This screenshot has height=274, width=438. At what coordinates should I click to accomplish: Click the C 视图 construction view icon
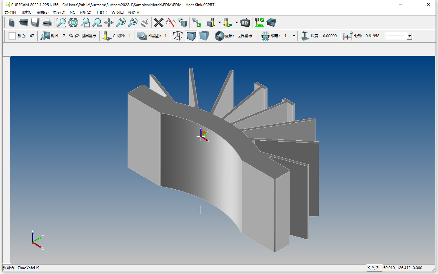(x=107, y=36)
